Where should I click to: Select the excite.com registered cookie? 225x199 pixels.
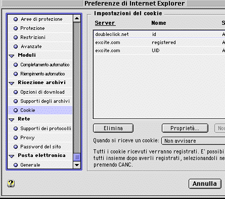pyautogui.click(x=159, y=43)
